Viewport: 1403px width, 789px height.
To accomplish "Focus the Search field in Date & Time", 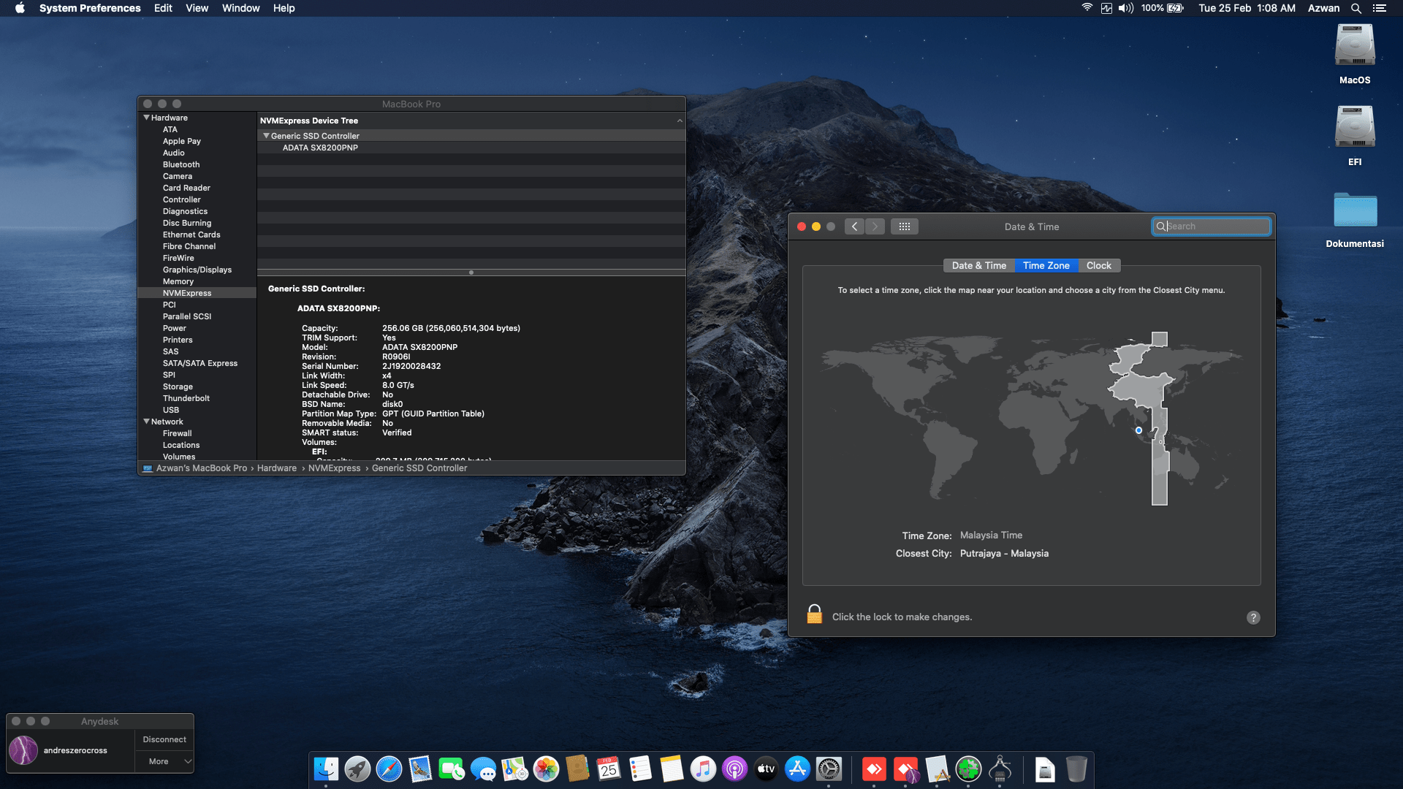I will [1212, 226].
